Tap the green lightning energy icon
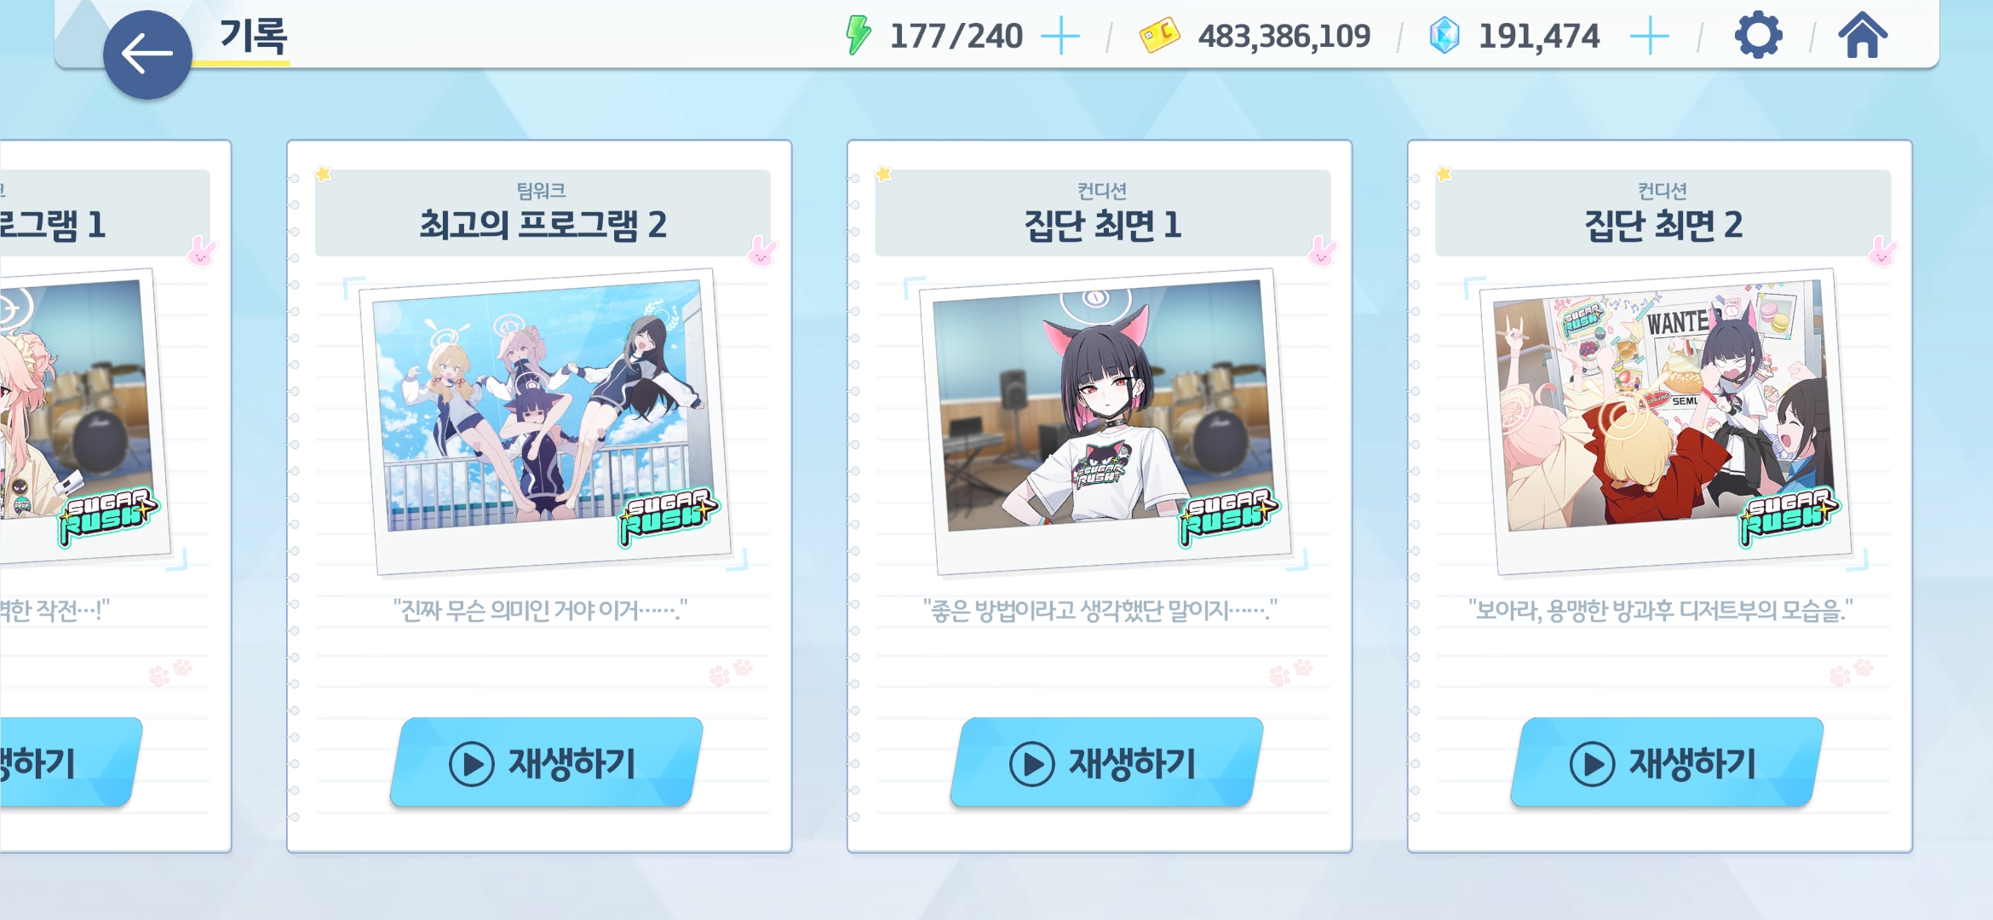The width and height of the screenshot is (1993, 920). (x=858, y=36)
